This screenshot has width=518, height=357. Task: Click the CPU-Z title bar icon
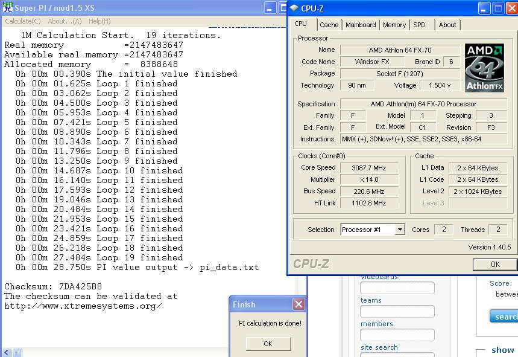click(x=294, y=8)
